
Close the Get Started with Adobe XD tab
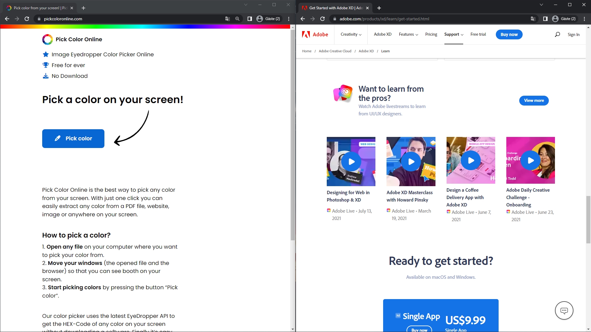click(367, 8)
